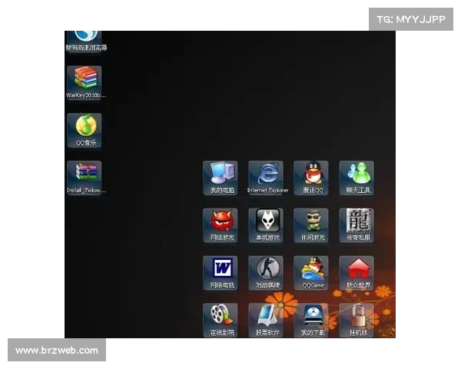461x369 pixels.
Task: Open the QQGame surfing penguin tile
Action: point(311,273)
